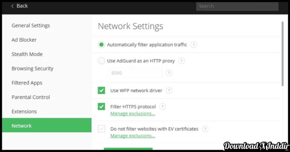
Task: Click into the Search field
Action: click(x=237, y=6)
